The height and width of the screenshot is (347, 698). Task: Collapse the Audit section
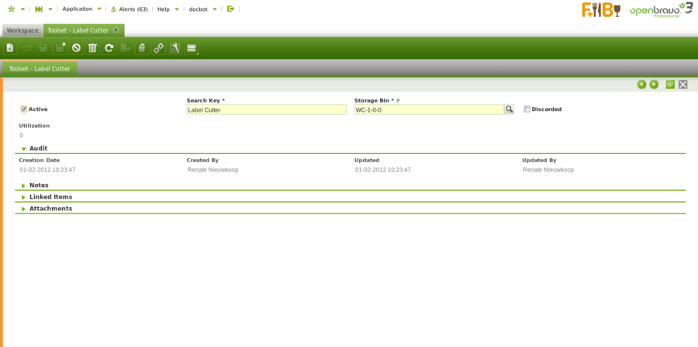(24, 148)
